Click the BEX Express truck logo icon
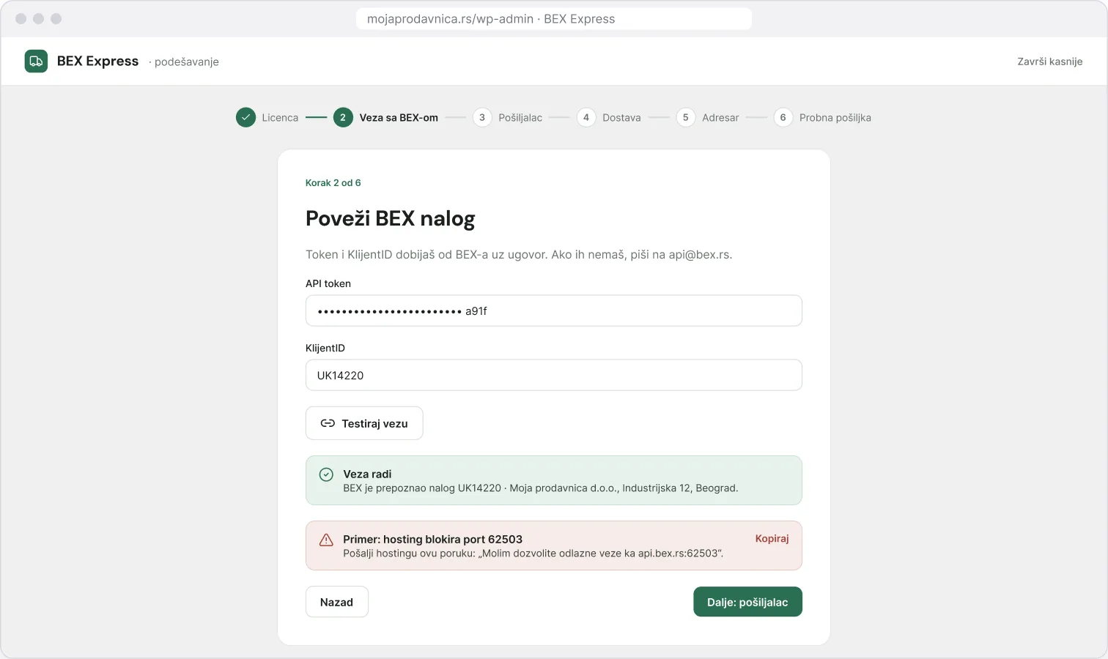The width and height of the screenshot is (1108, 659). (36, 62)
